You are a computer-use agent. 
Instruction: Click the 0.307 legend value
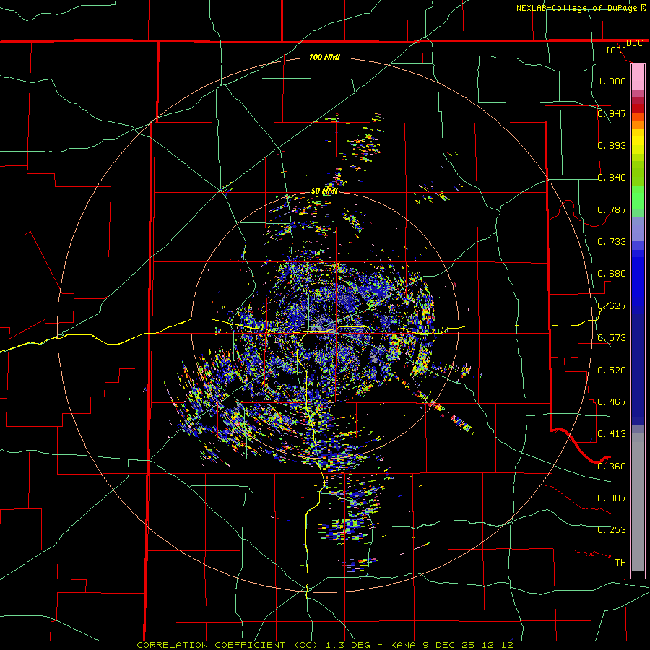[612, 498]
